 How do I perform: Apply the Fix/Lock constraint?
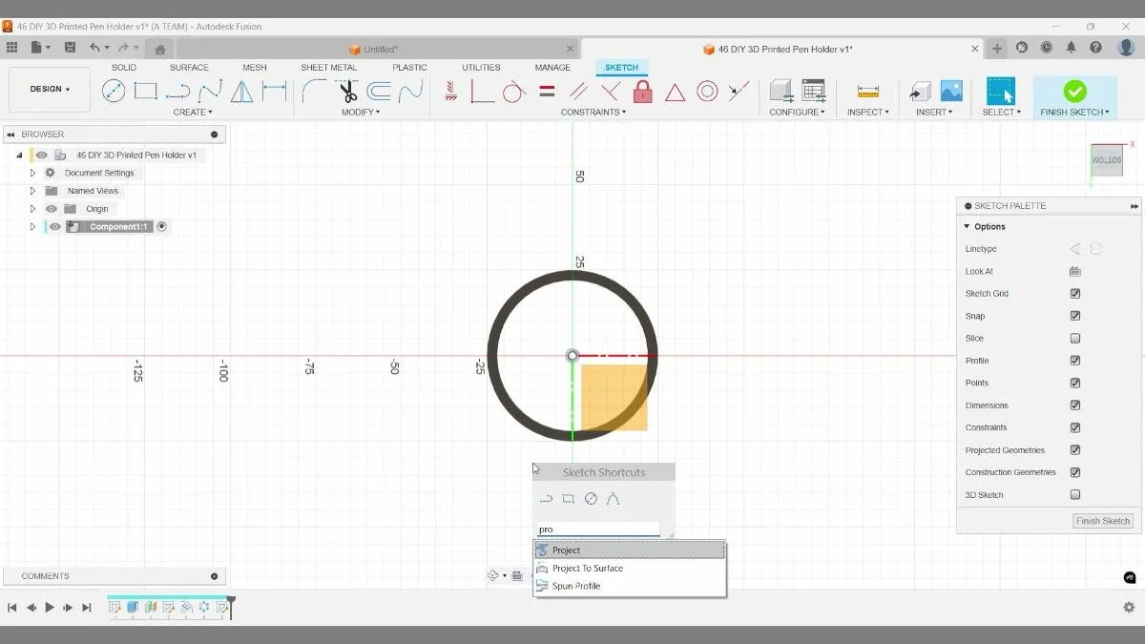(x=643, y=91)
